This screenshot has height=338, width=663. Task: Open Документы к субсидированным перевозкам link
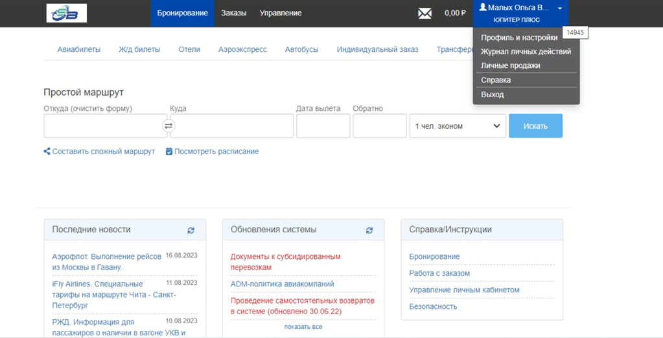click(285, 262)
